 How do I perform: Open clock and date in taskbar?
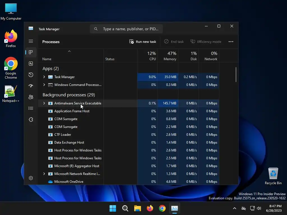[274, 208]
